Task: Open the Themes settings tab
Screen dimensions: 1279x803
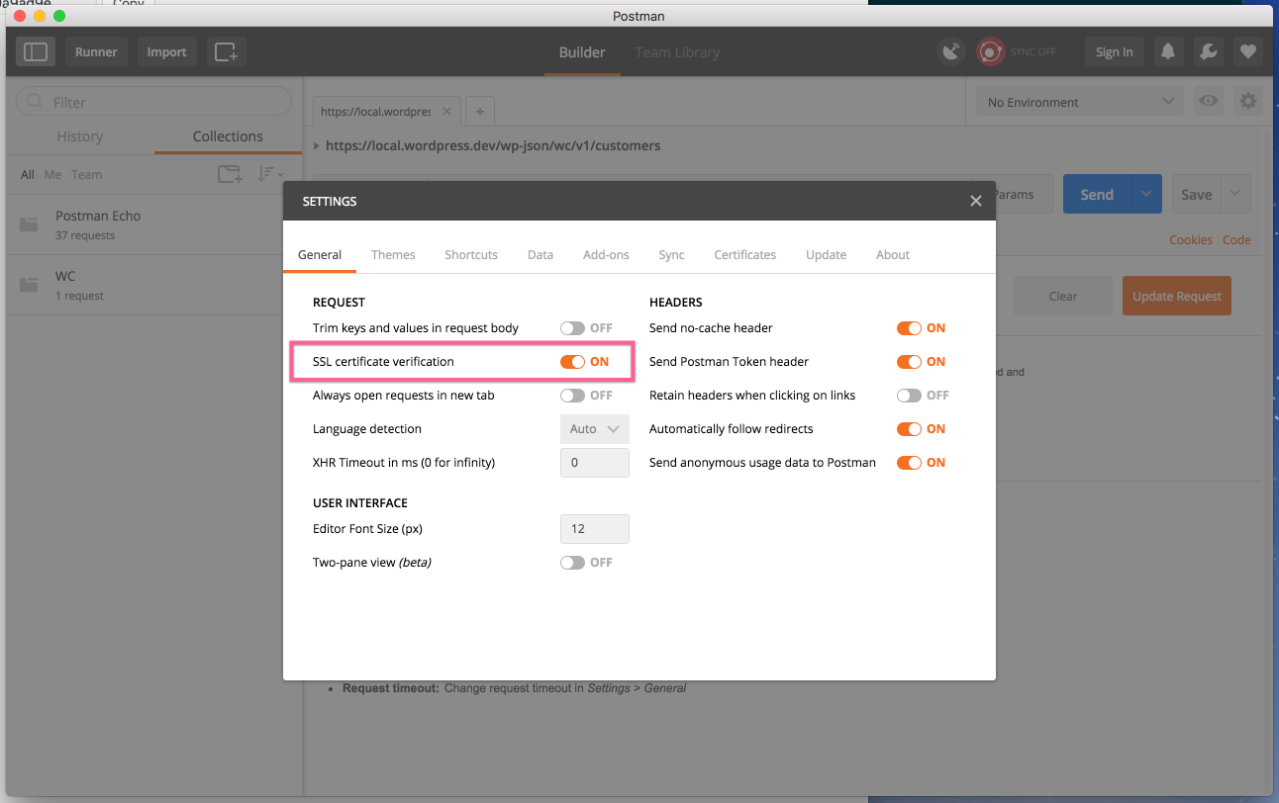Action: click(393, 255)
